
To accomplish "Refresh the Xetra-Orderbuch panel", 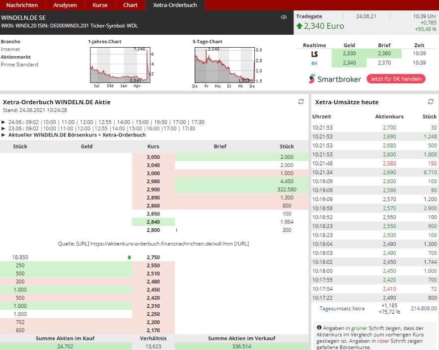I will click(300, 102).
